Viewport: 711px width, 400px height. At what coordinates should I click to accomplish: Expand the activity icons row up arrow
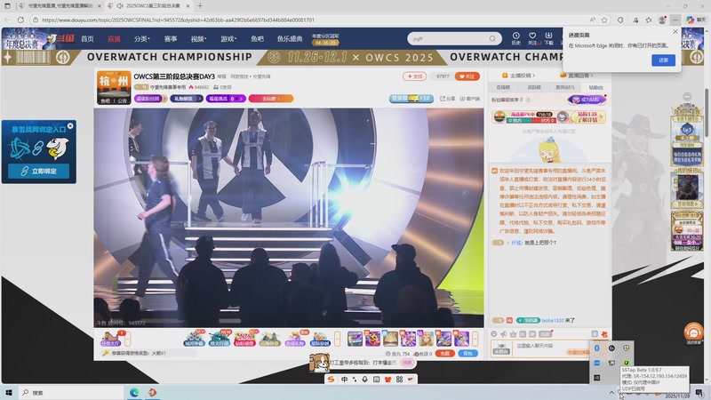[x=337, y=339]
